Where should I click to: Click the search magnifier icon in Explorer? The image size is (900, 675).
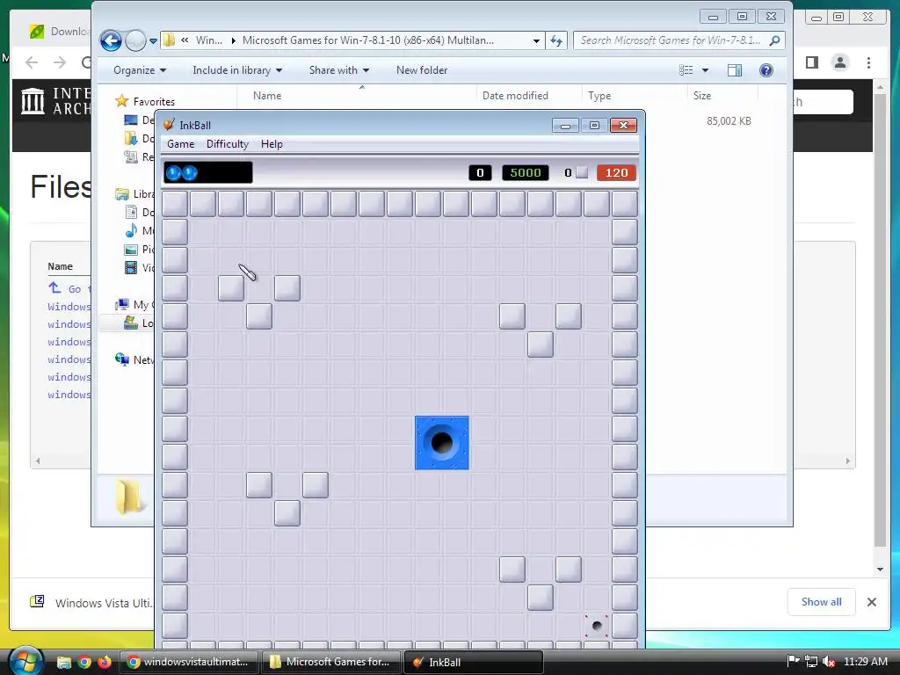coord(775,40)
